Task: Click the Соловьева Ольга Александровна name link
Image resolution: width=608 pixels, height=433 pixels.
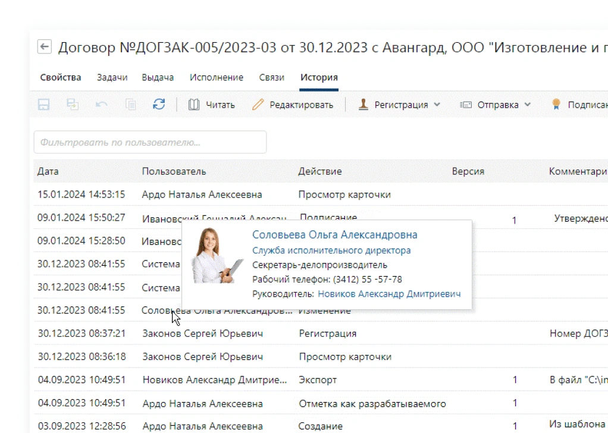Action: click(334, 235)
